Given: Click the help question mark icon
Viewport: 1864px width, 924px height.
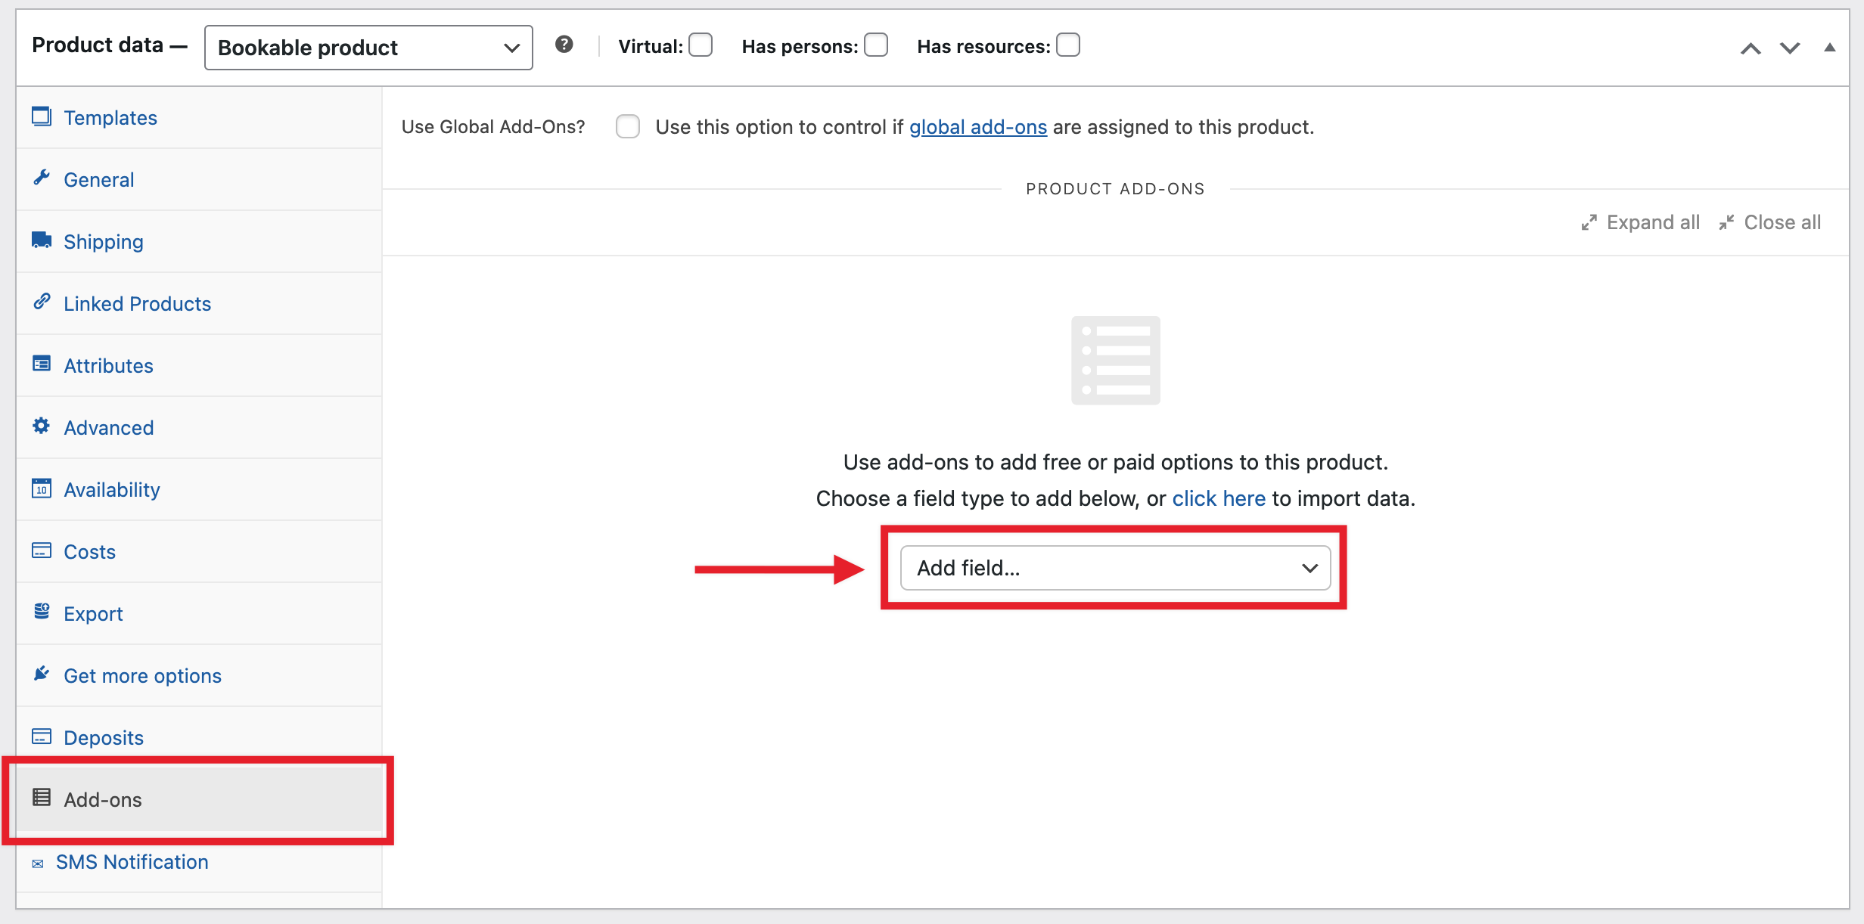Looking at the screenshot, I should tap(564, 45).
